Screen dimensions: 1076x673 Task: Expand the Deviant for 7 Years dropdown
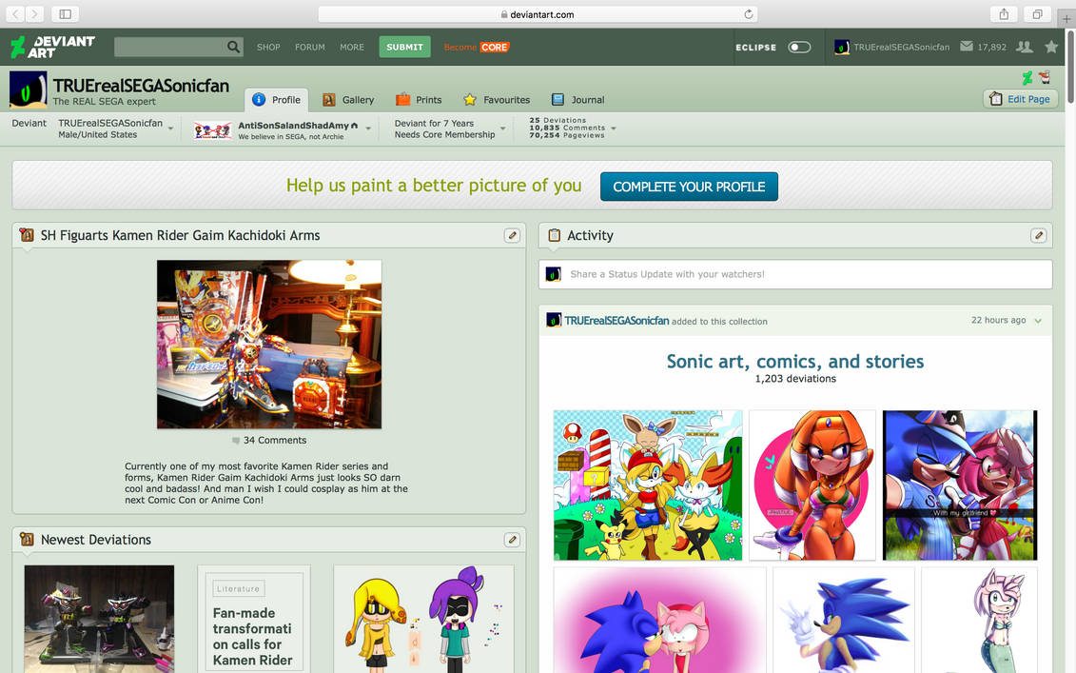pyautogui.click(x=503, y=129)
